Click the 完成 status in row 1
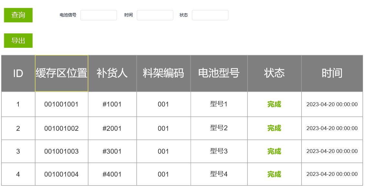380x194 pixels. click(x=274, y=104)
